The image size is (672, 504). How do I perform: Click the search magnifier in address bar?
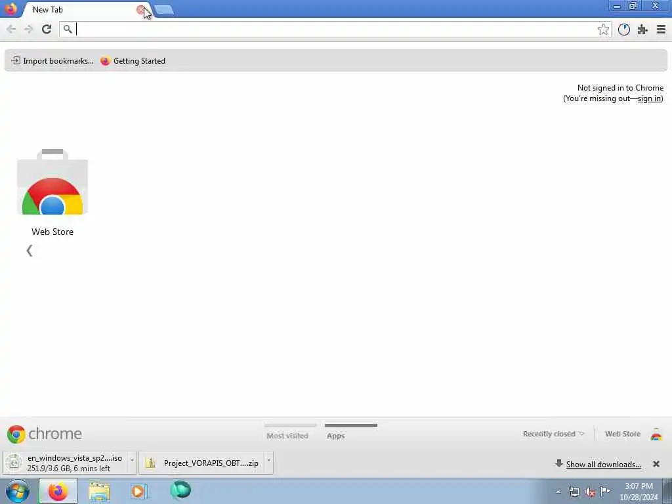point(68,29)
